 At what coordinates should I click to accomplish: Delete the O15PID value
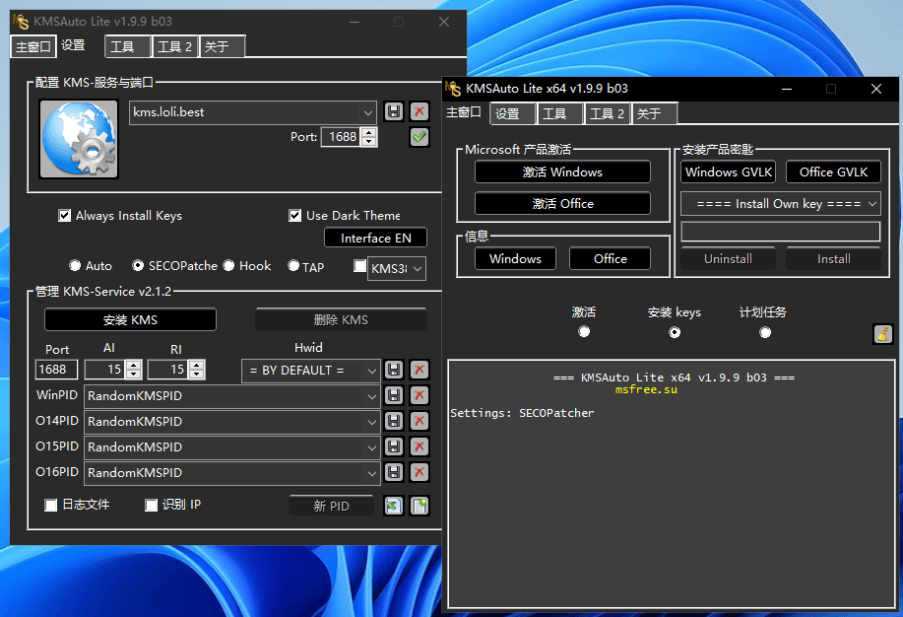419,446
